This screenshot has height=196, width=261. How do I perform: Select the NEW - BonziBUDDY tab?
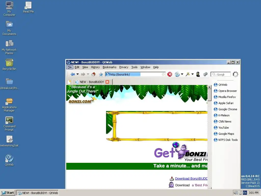[92, 82]
